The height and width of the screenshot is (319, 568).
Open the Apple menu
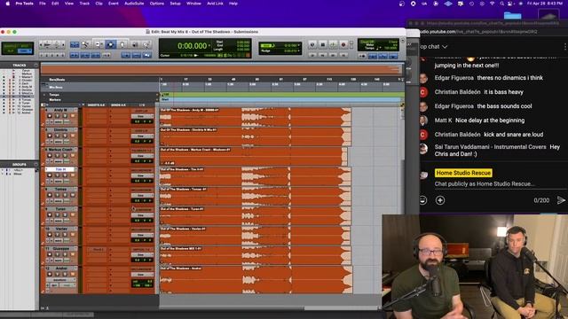[x=7, y=4]
